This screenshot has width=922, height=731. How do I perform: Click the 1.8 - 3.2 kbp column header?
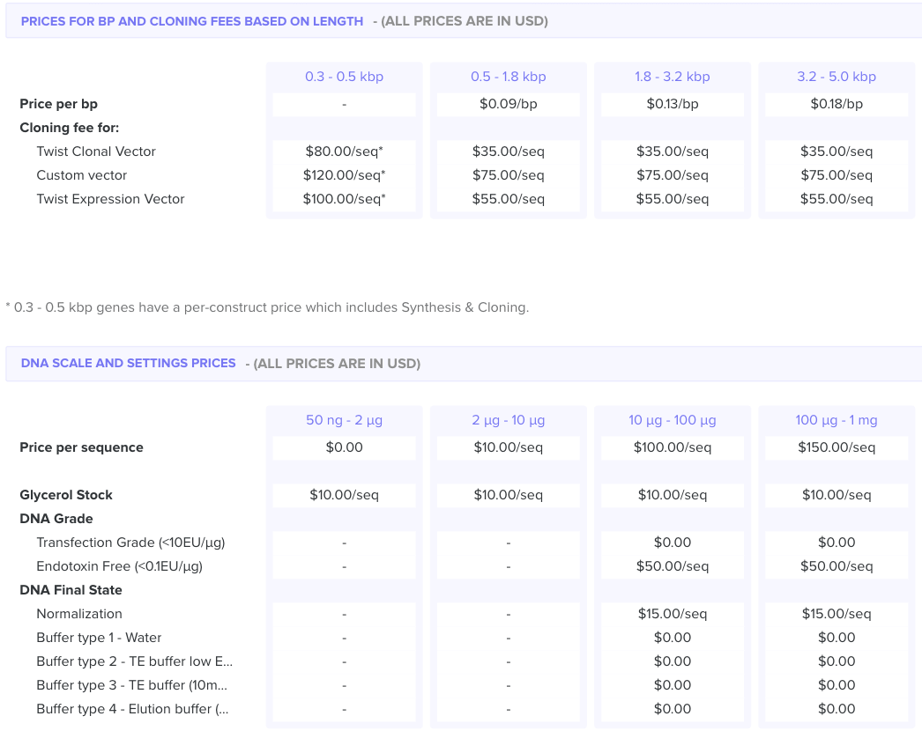pyautogui.click(x=672, y=77)
